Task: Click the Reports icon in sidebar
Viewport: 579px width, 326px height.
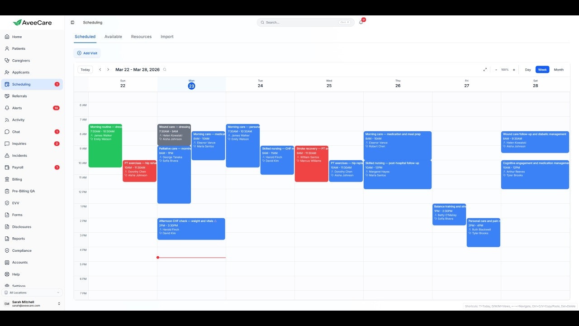Action: coord(7,239)
